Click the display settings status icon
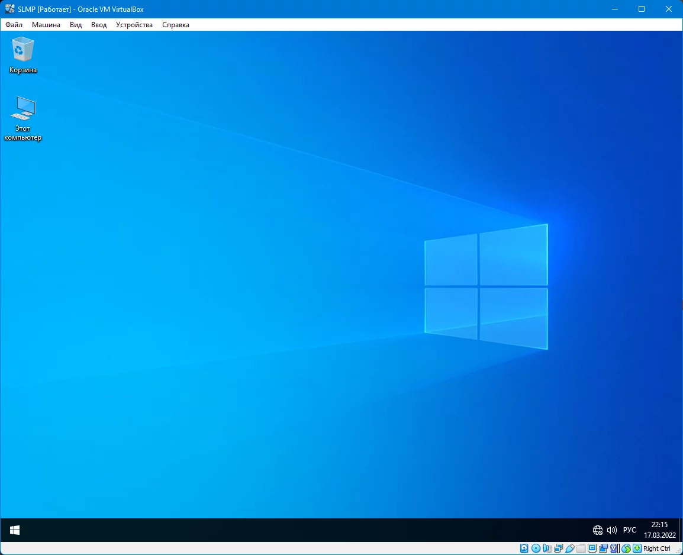 [x=592, y=548]
